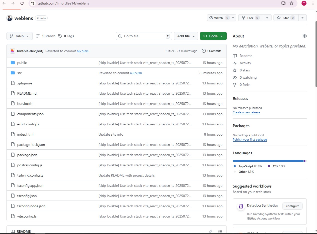
Task: Open the 0 Tags link
Action: tap(66, 36)
